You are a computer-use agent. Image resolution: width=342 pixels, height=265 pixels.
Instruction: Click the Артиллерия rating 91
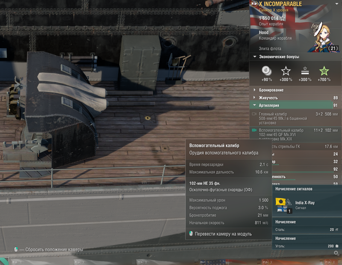[x=336, y=105]
